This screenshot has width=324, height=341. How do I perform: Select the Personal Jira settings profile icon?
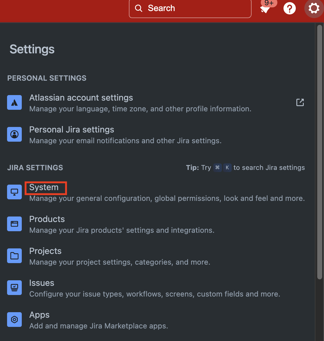point(14,134)
